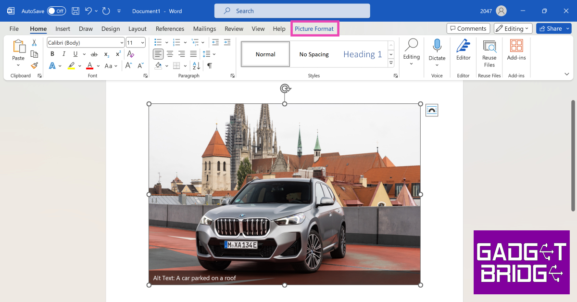
Task: Expand the Styles gallery more arrow
Action: 391,63
